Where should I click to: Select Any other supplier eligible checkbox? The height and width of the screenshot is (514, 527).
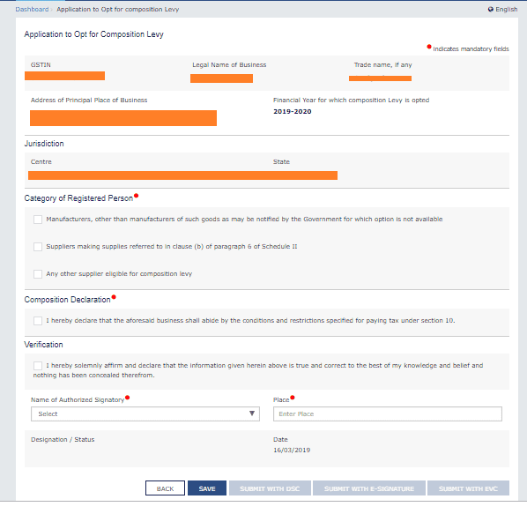pyautogui.click(x=38, y=274)
